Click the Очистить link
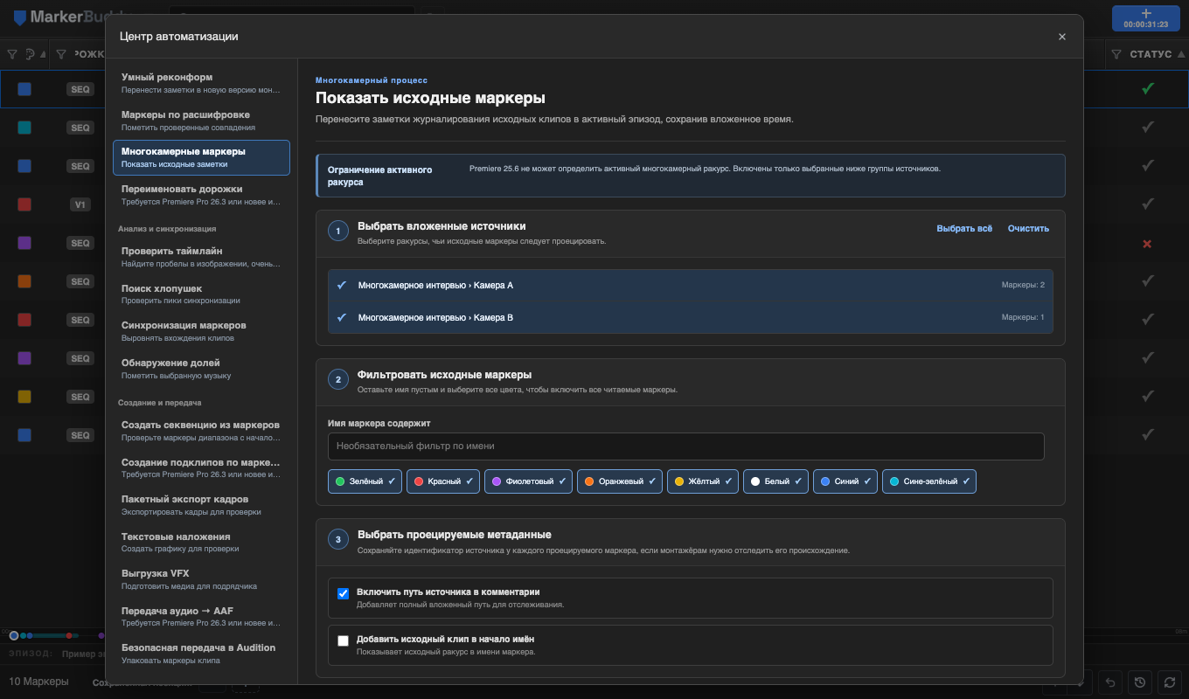 click(x=1028, y=228)
